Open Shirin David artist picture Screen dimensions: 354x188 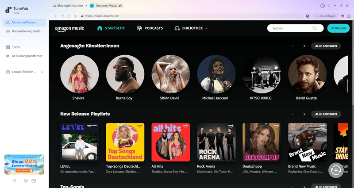pyautogui.click(x=171, y=74)
